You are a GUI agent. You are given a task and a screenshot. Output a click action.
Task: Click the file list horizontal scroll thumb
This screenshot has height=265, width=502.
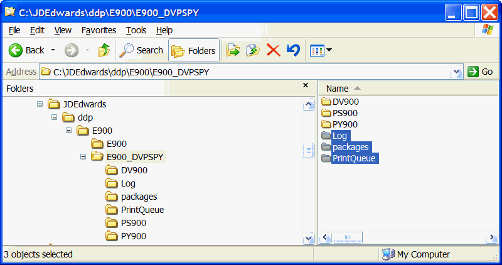point(347,237)
